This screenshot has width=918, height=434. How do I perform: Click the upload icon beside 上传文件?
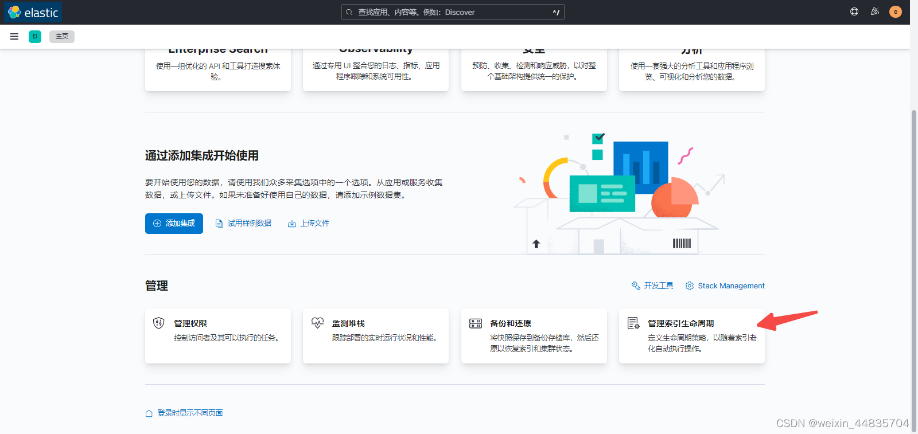point(292,224)
